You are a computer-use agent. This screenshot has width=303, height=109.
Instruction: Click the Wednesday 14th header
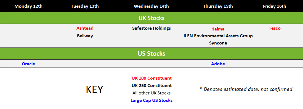pyautogui.click(x=151, y=6)
